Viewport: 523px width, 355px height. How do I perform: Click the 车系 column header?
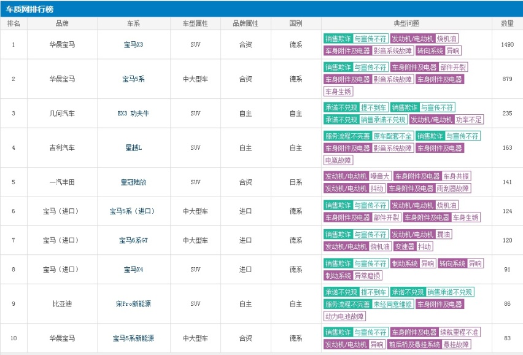133,23
